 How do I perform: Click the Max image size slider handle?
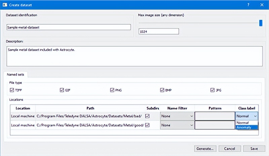[x=261, y=23]
